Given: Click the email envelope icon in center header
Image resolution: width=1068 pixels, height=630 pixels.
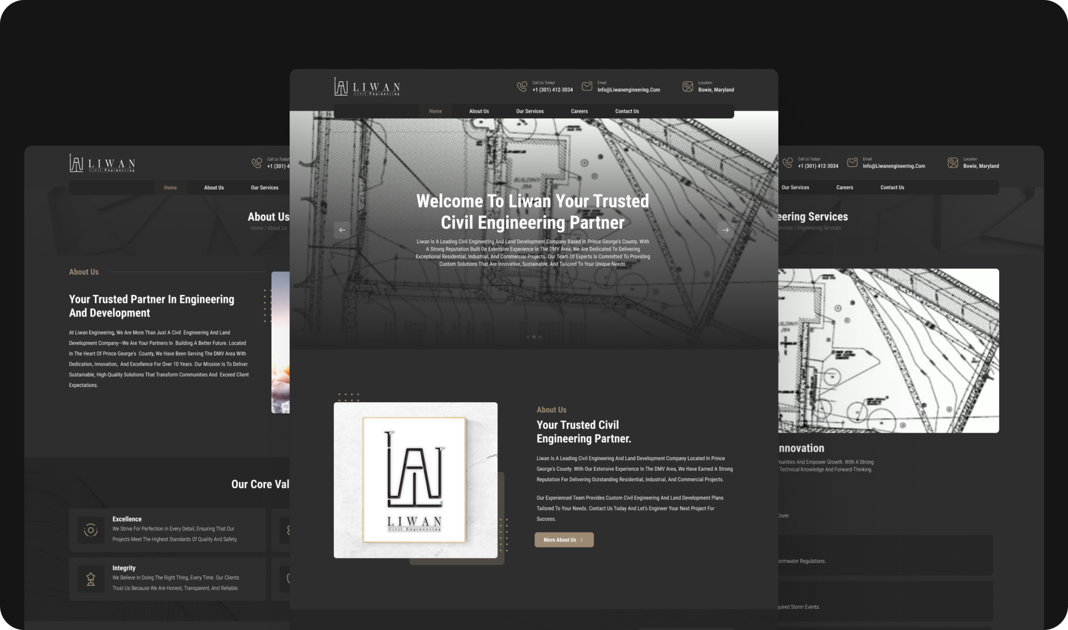Looking at the screenshot, I should 587,86.
